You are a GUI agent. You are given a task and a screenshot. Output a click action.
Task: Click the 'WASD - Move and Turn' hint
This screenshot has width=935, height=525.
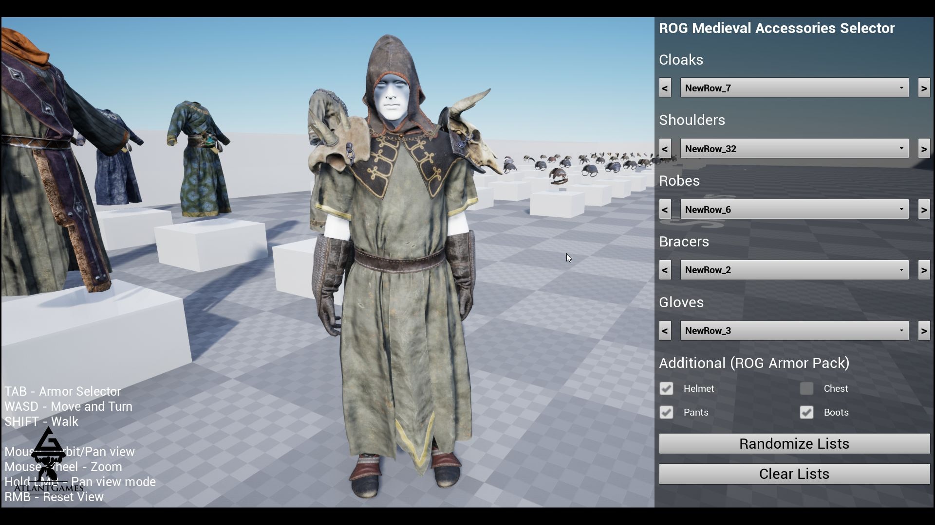[x=68, y=406]
